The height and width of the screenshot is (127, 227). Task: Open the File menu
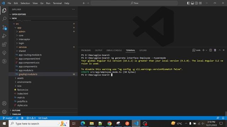pyautogui.click(x=10, y=3)
